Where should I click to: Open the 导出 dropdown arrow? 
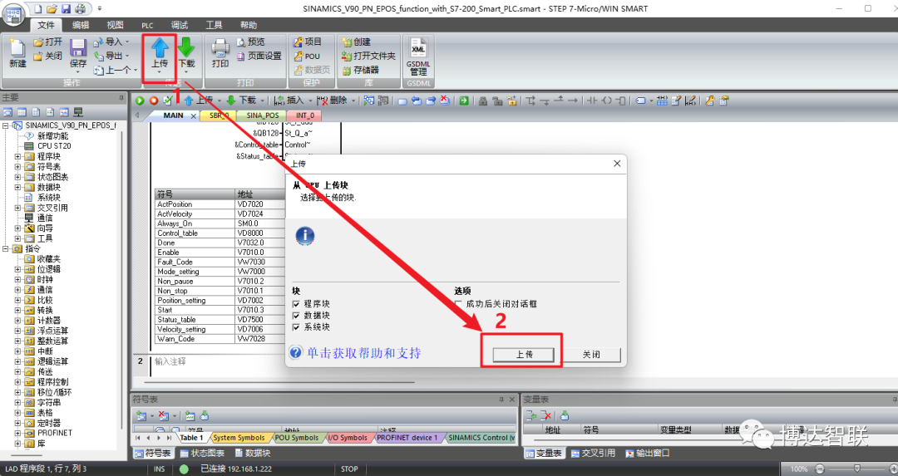click(127, 56)
